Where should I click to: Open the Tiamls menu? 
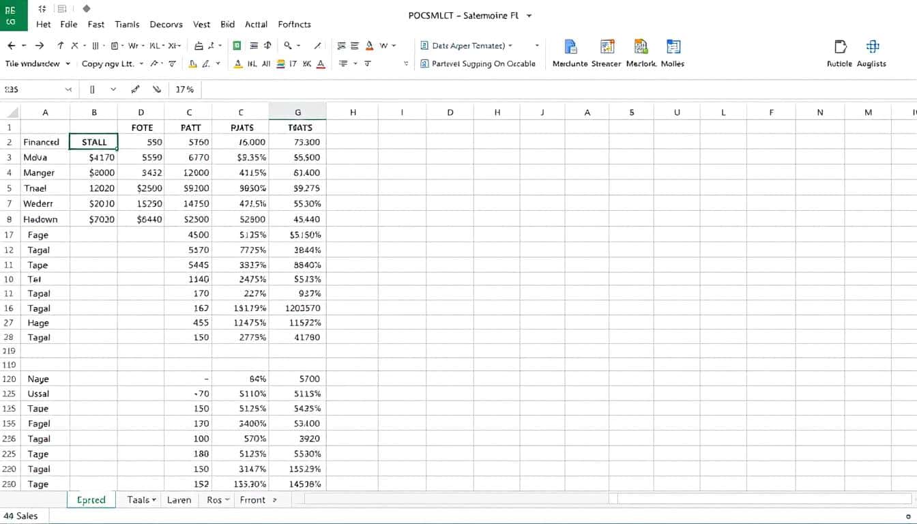(127, 24)
